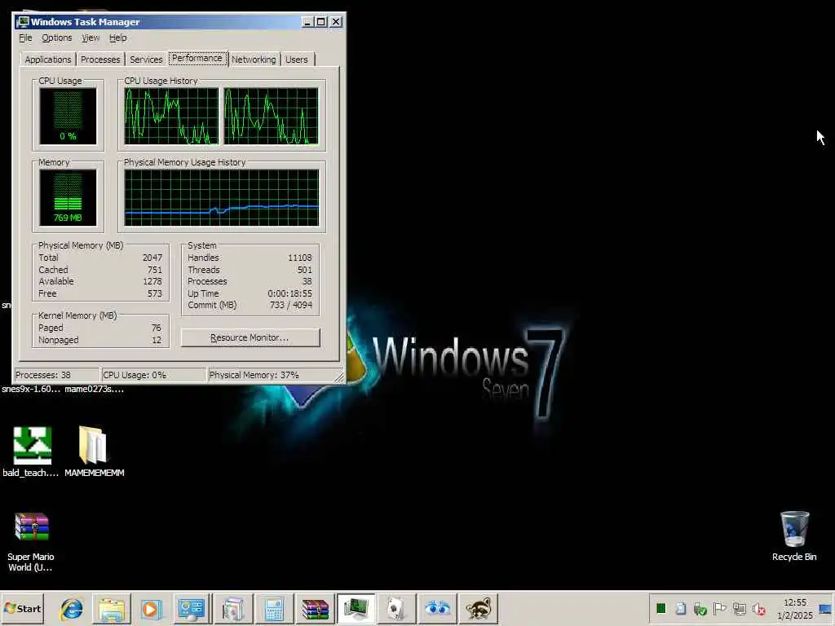Image resolution: width=835 pixels, height=626 pixels.
Task: Click the network tray icon
Action: (x=739, y=608)
